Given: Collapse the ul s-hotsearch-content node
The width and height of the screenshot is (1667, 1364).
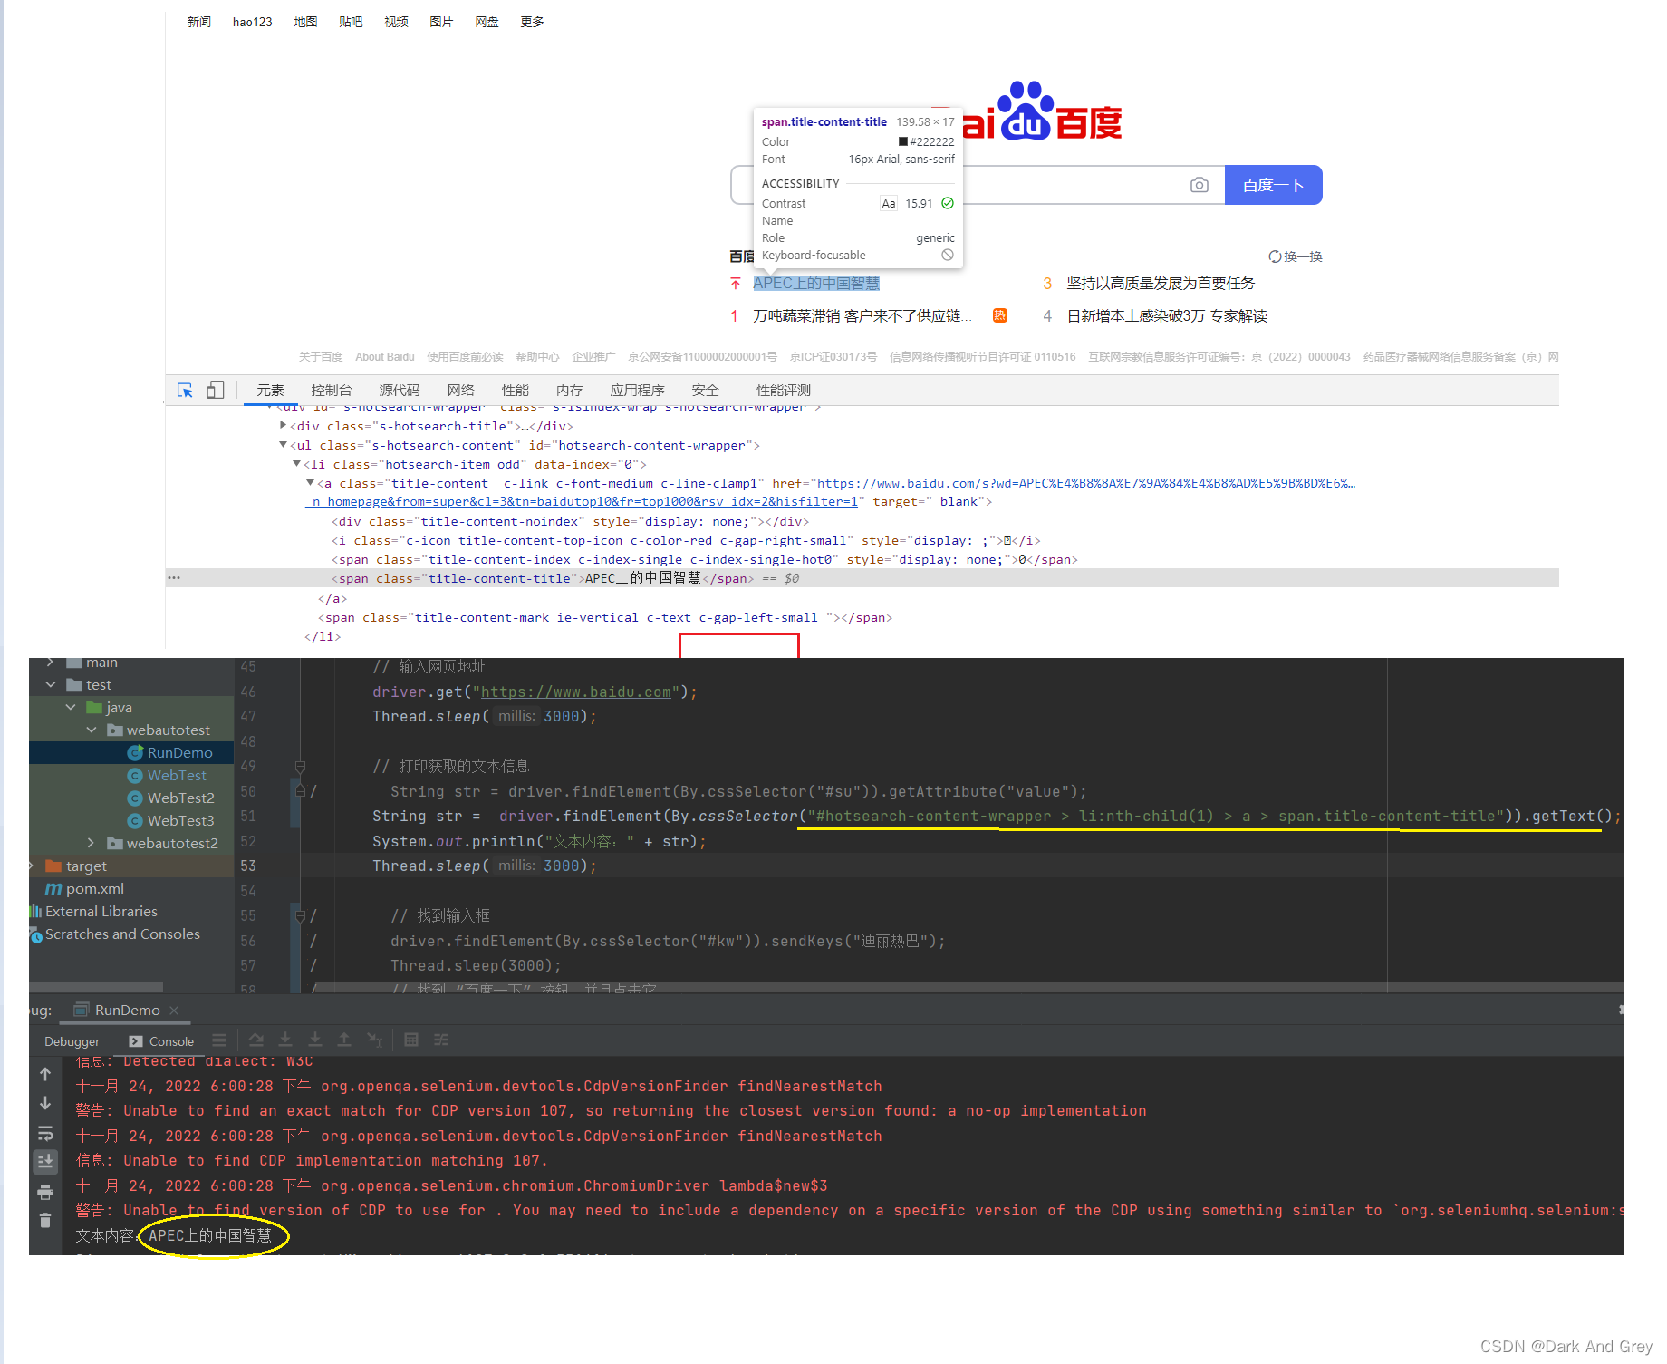Looking at the screenshot, I should pos(283,445).
